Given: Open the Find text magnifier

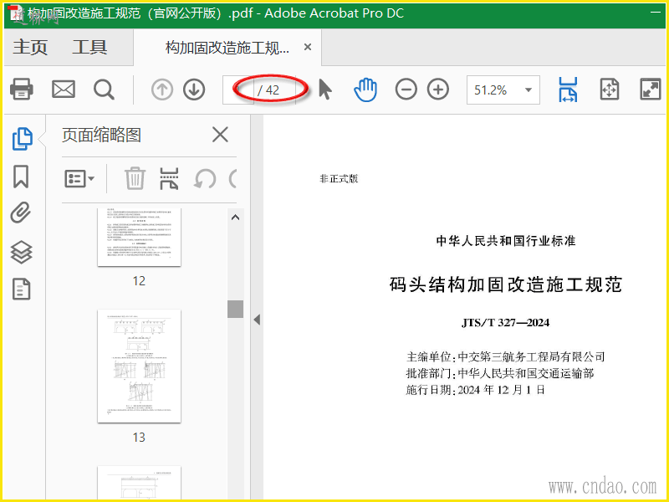Looking at the screenshot, I should 104,90.
